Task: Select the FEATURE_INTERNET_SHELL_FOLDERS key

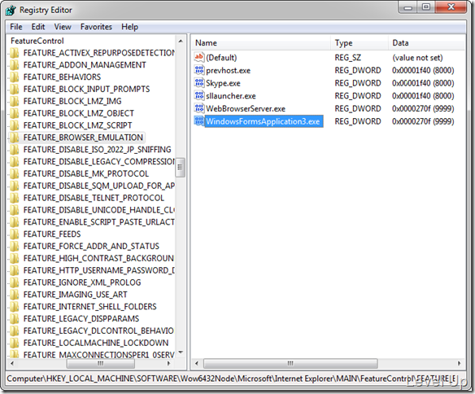Action: (x=90, y=307)
